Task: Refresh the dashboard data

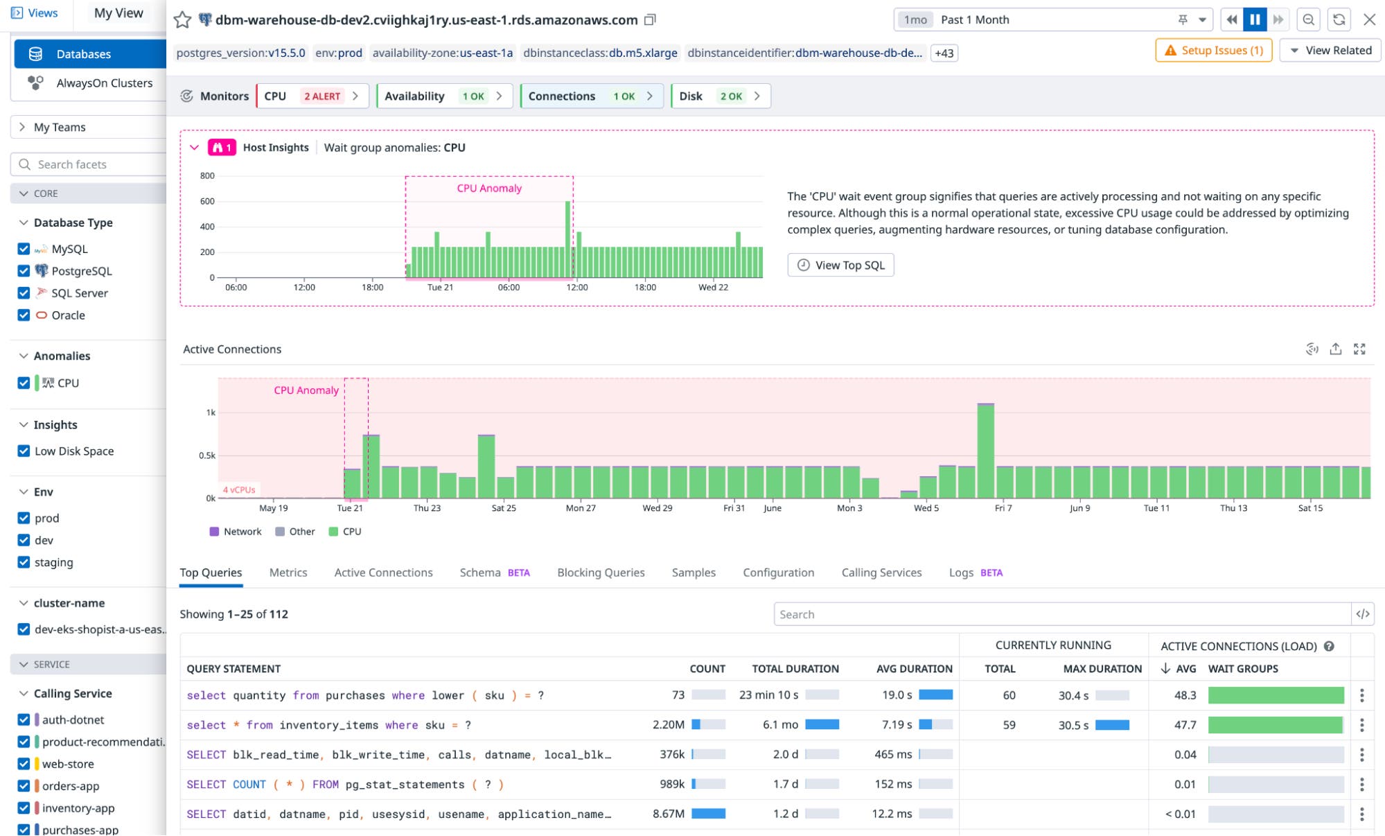Action: point(1339,19)
